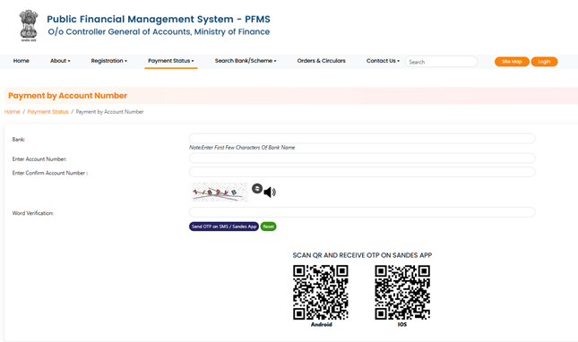Click the Bank name input field

point(362,139)
